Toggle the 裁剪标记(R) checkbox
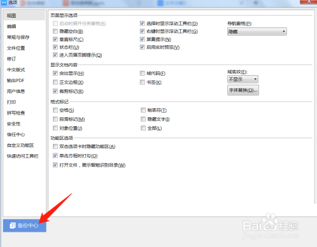Image resolution: width=317 pixels, height=247 pixels. (55, 91)
